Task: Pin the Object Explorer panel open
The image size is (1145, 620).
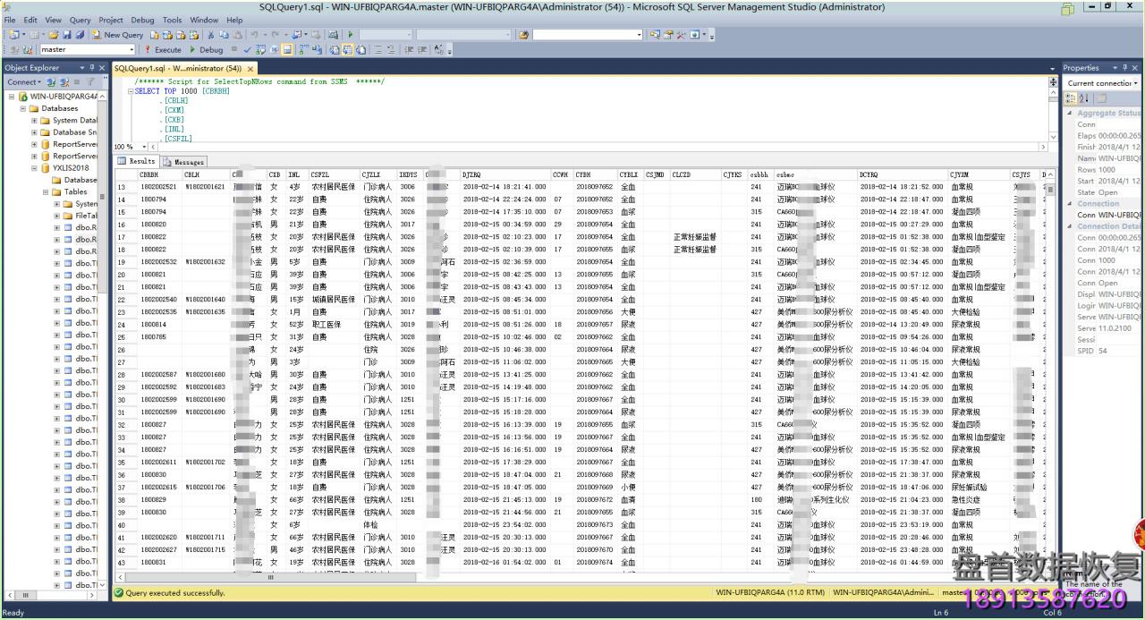Action: tap(90, 67)
